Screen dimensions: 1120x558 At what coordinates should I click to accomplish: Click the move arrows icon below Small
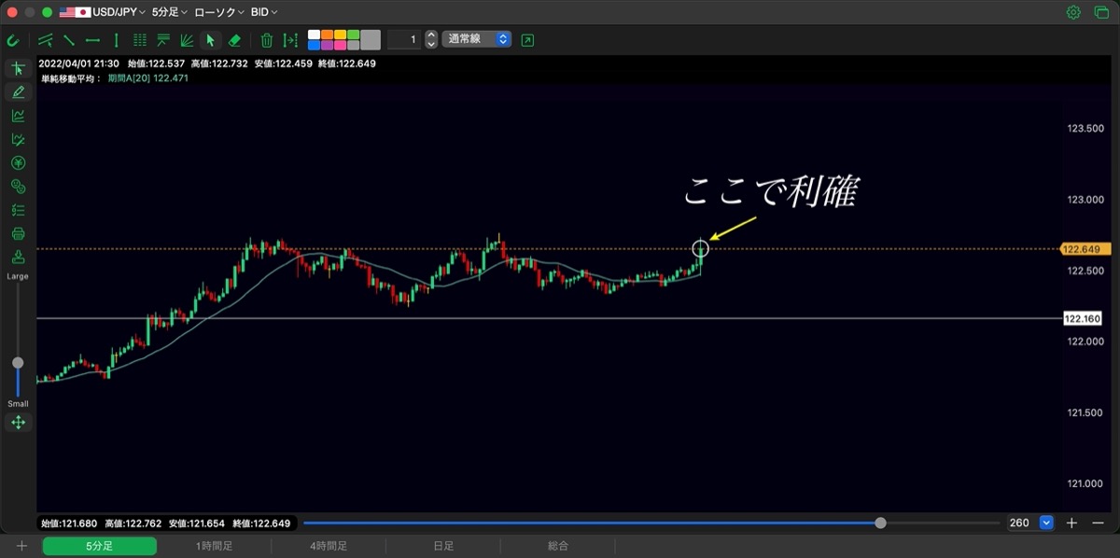click(x=18, y=423)
